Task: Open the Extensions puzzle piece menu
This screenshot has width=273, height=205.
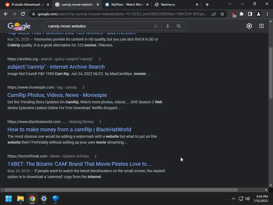Action: pyautogui.click(x=242, y=14)
